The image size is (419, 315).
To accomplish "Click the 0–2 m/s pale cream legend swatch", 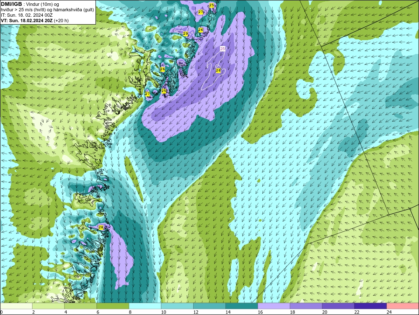I will (x=16, y=306).
